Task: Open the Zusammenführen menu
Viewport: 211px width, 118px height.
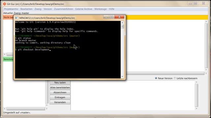Action: (64, 9)
